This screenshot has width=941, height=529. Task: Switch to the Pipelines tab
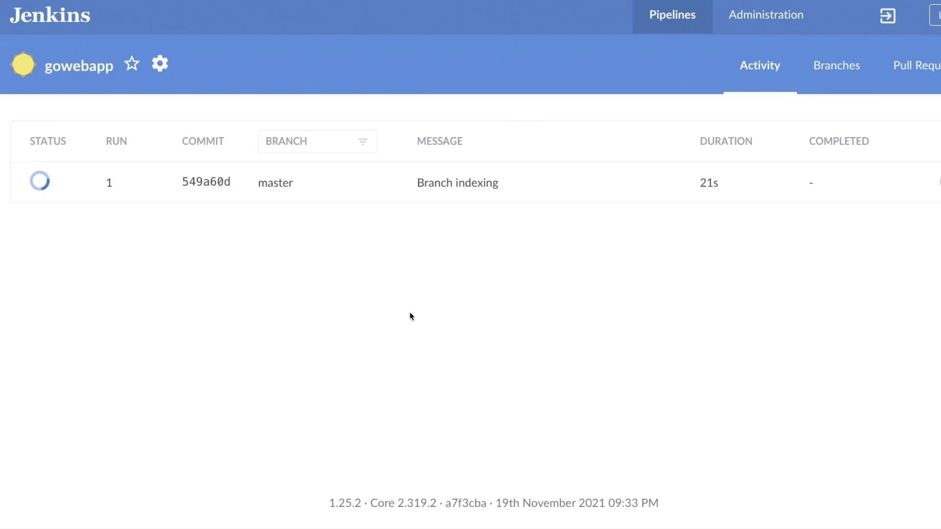point(672,15)
